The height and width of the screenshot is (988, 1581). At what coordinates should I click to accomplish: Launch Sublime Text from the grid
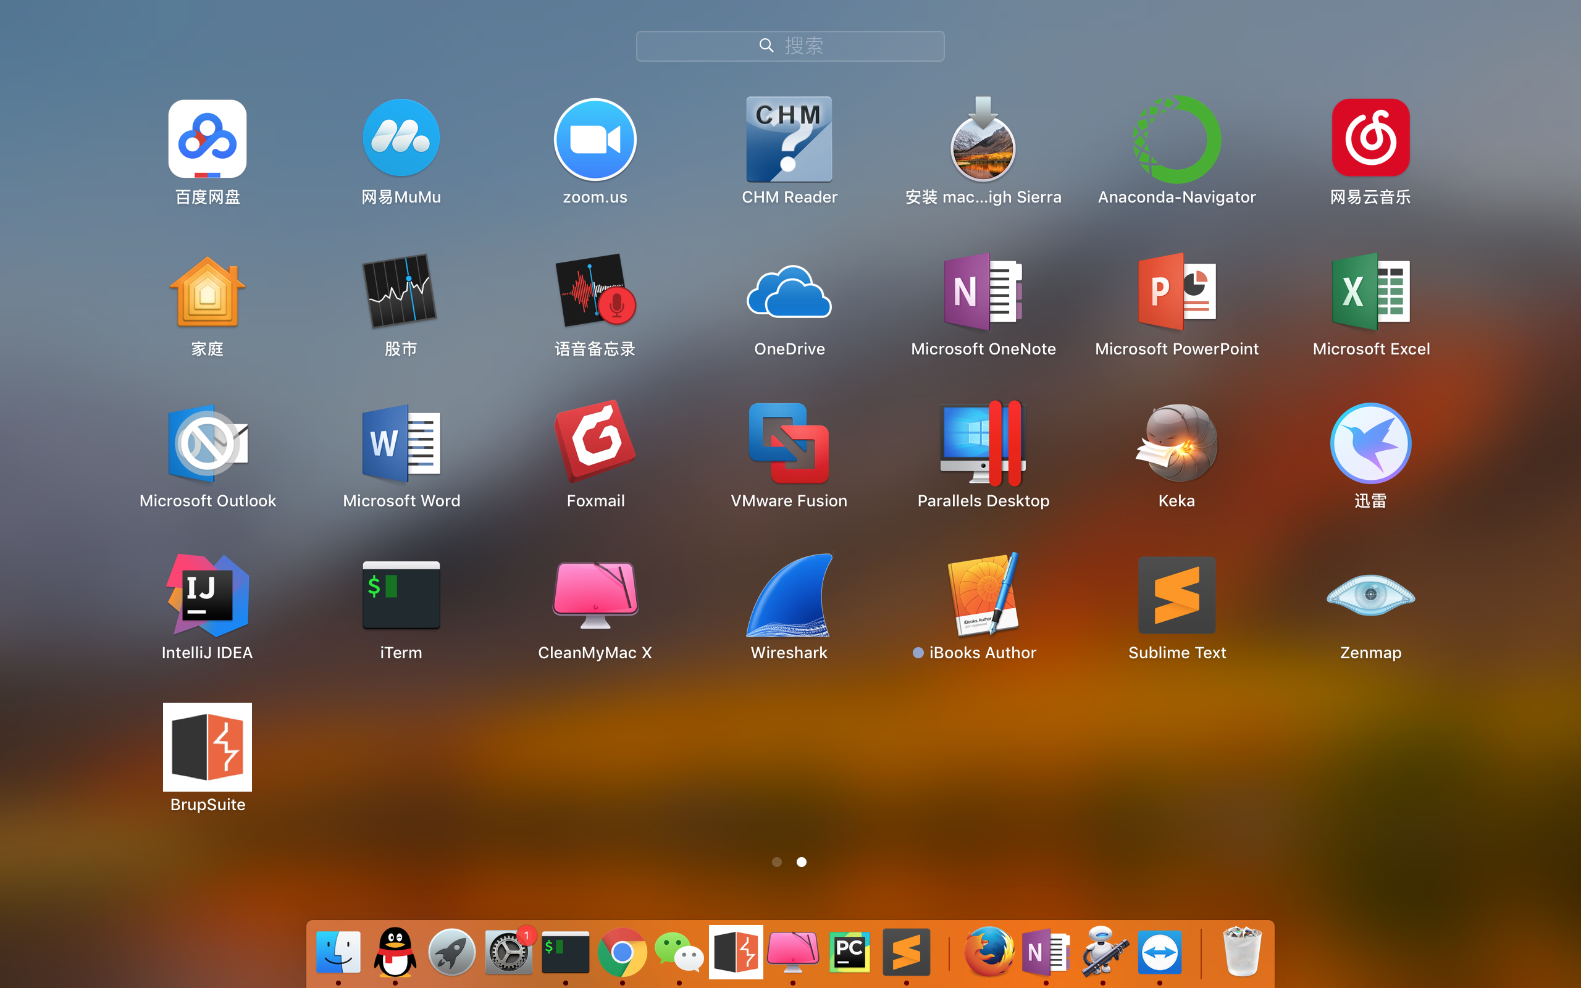point(1176,596)
